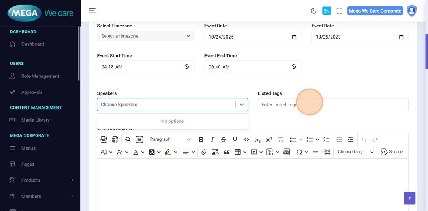428x211 pixels.
Task: Toggle fullscreen mode
Action: 339,11
